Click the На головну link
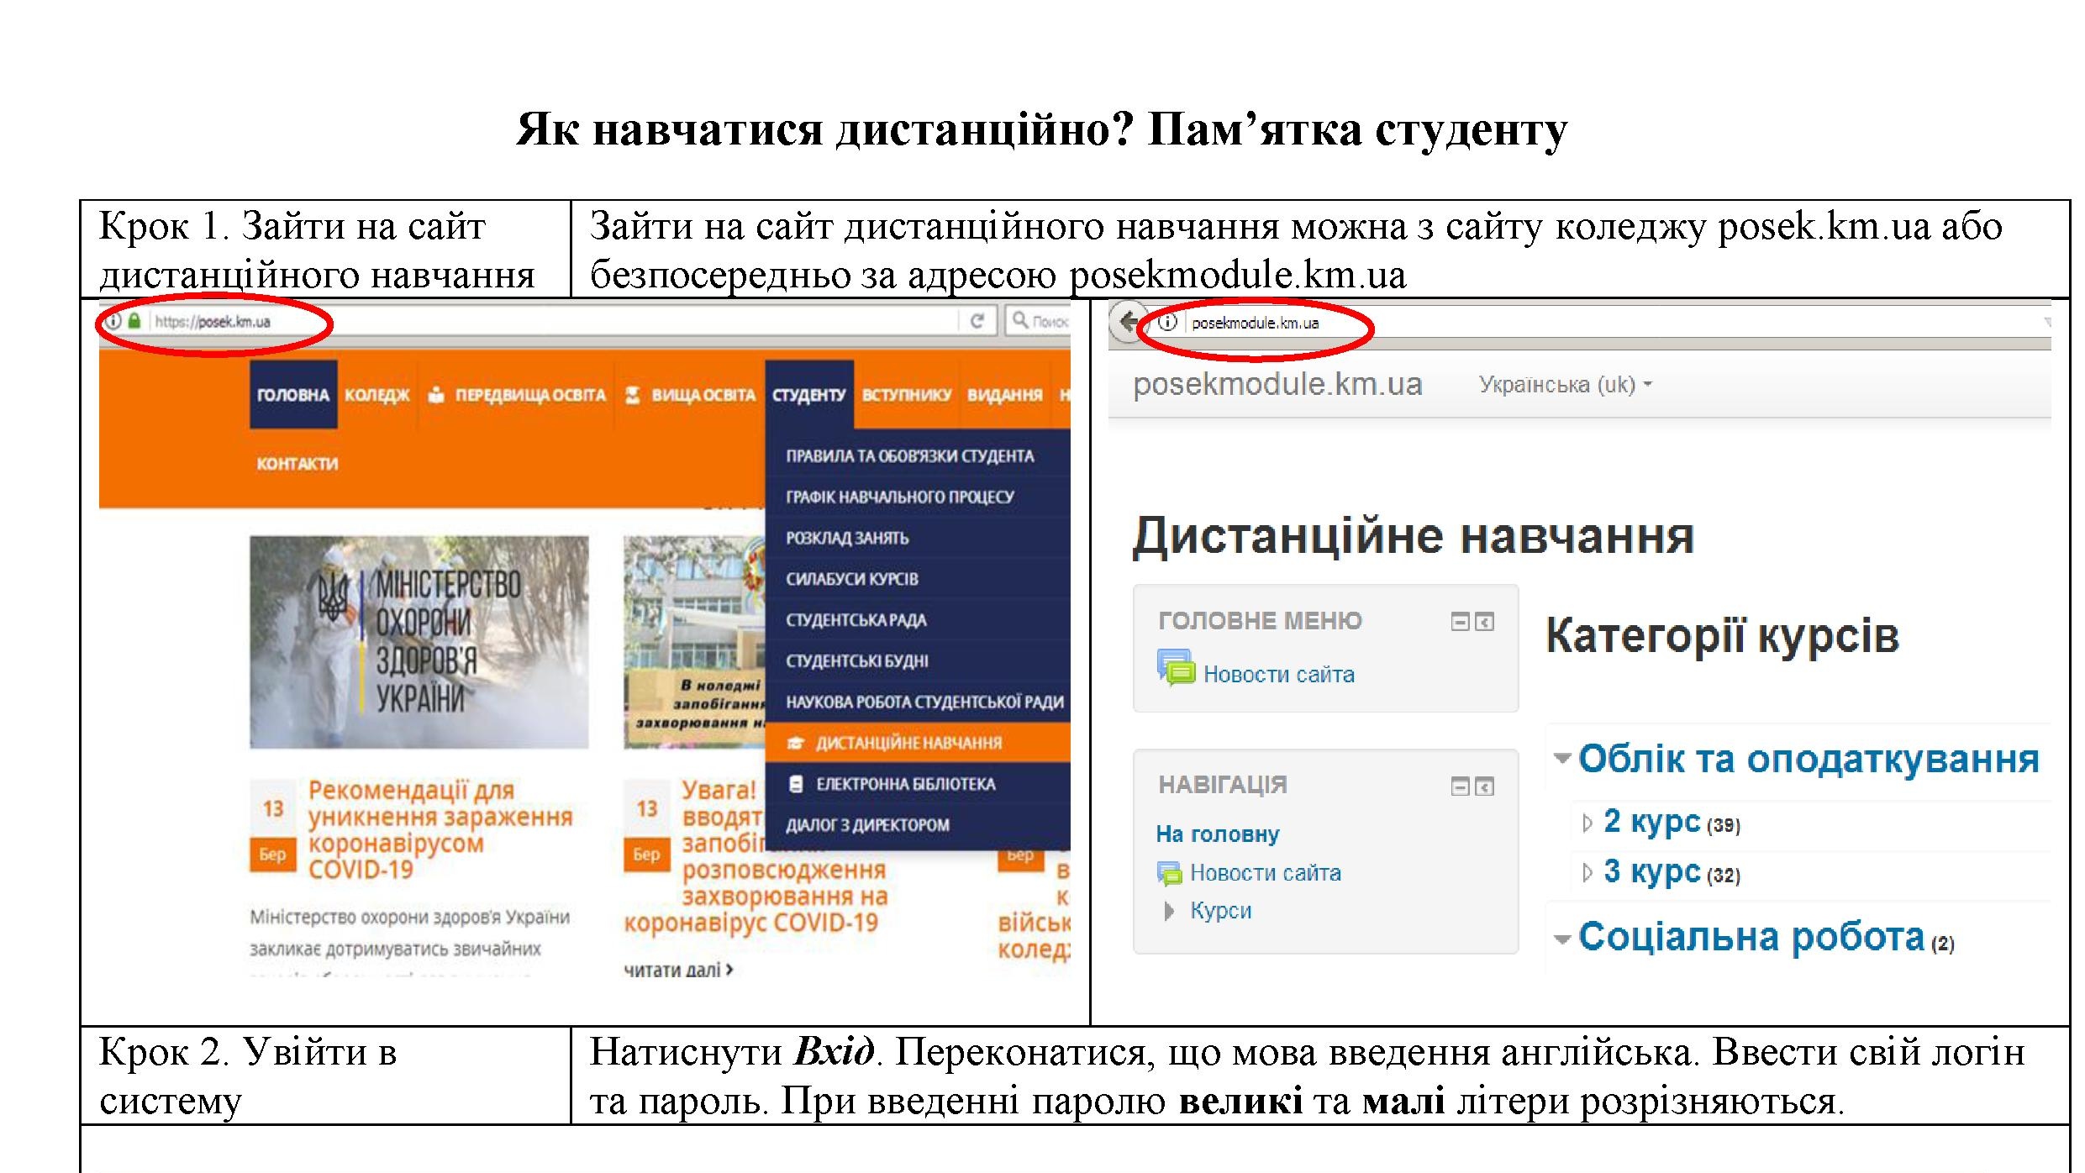The width and height of the screenshot is (2085, 1173). 1217,834
